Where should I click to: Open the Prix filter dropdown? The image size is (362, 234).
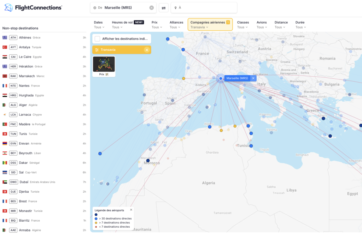(x=157, y=25)
